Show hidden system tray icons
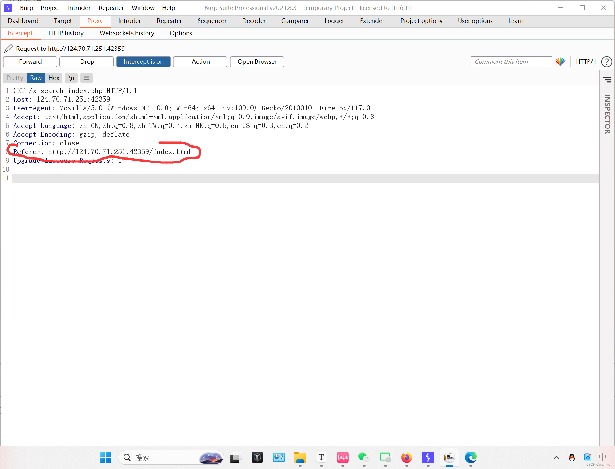This screenshot has width=615, height=469. tap(556, 457)
